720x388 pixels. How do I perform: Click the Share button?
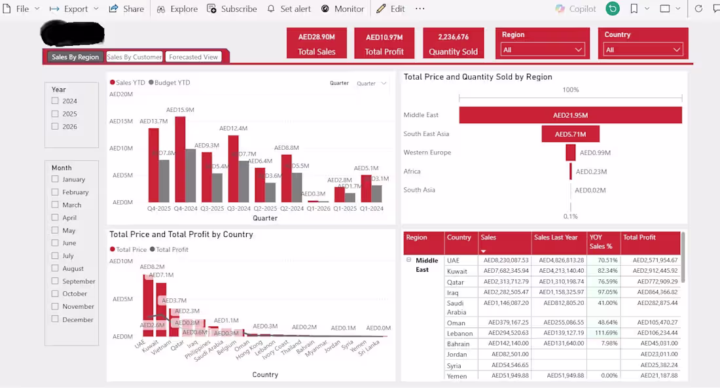pos(126,9)
